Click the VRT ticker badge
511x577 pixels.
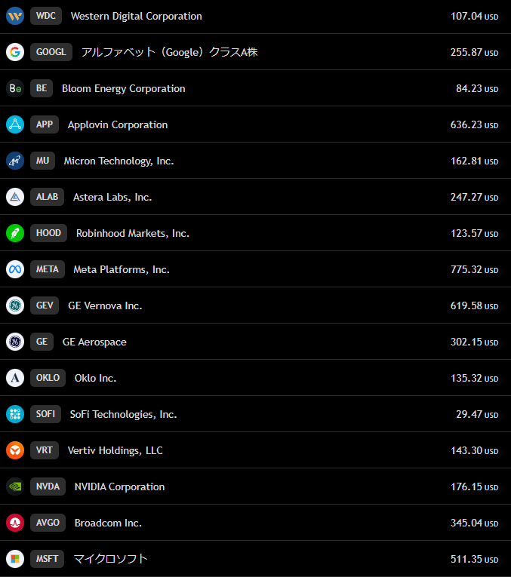45,450
